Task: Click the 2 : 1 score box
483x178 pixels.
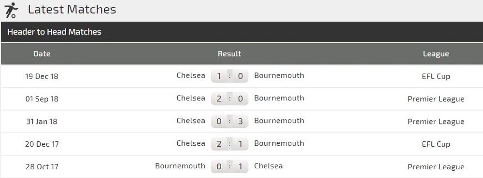Action: (229, 144)
